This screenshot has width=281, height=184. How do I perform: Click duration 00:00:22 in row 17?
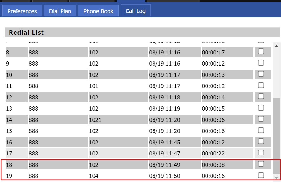click(213, 153)
